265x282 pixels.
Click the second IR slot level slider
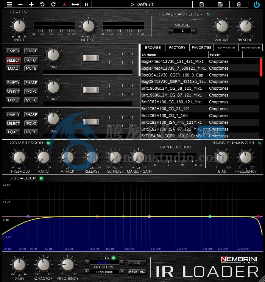click(91, 90)
